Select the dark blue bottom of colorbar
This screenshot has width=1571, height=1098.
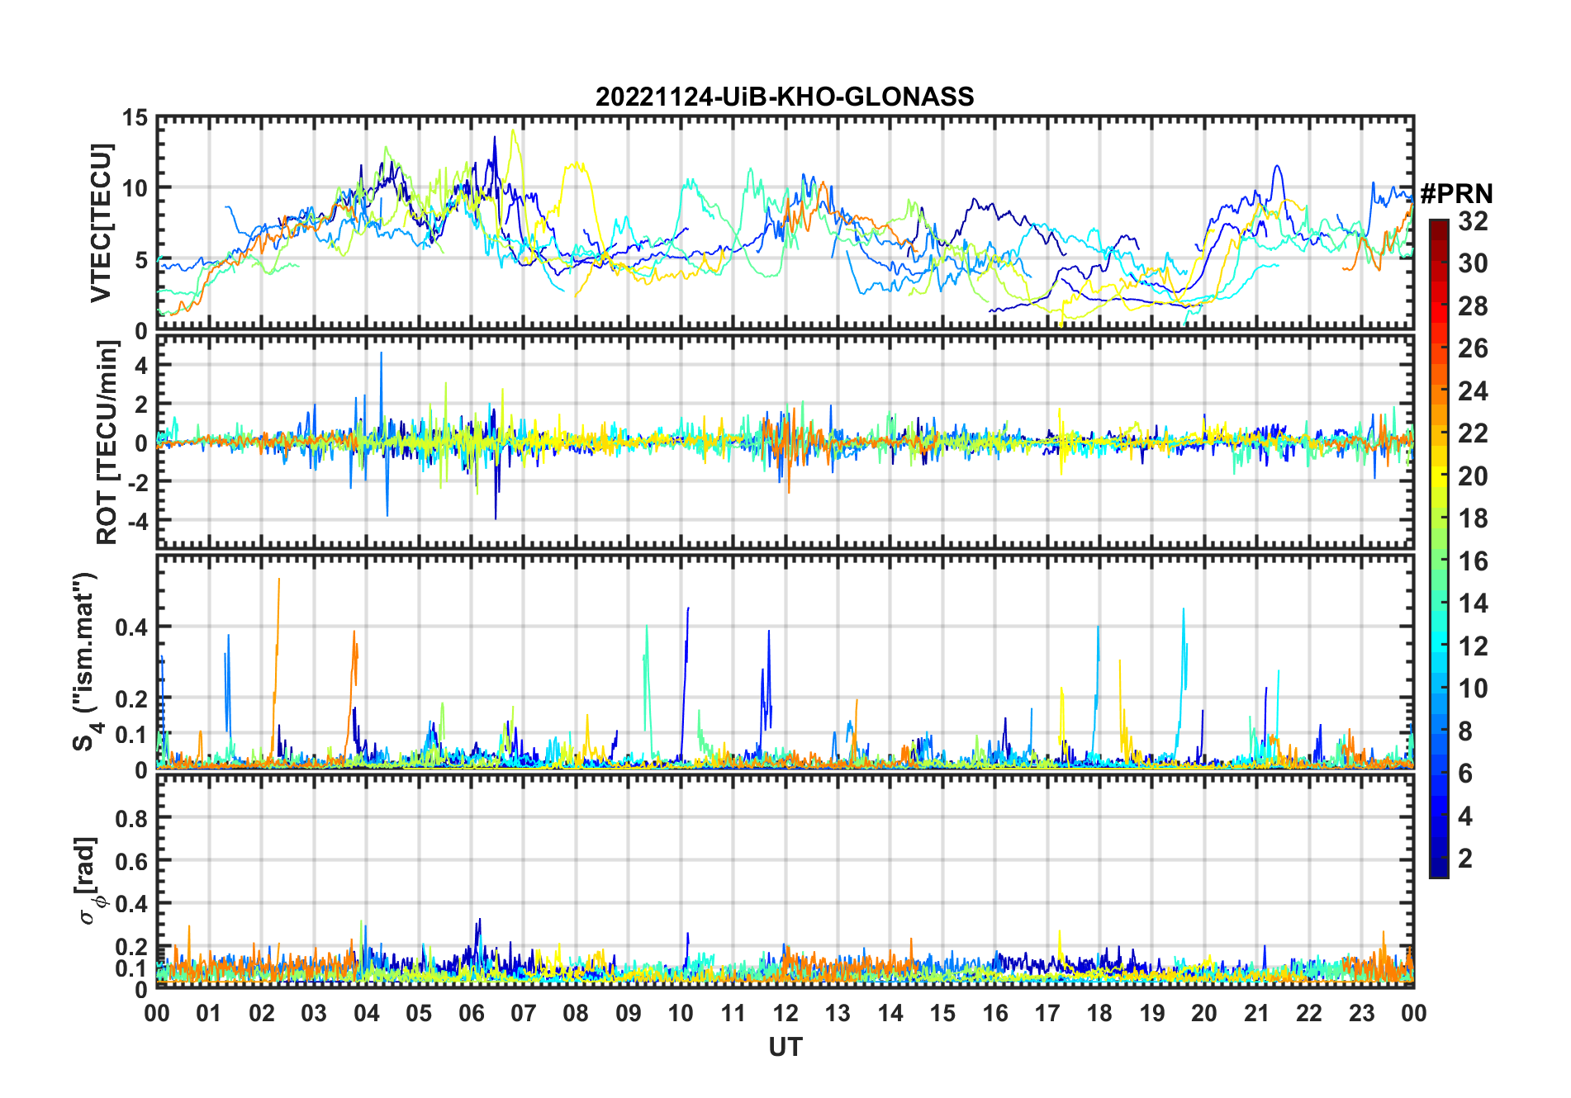1438,871
